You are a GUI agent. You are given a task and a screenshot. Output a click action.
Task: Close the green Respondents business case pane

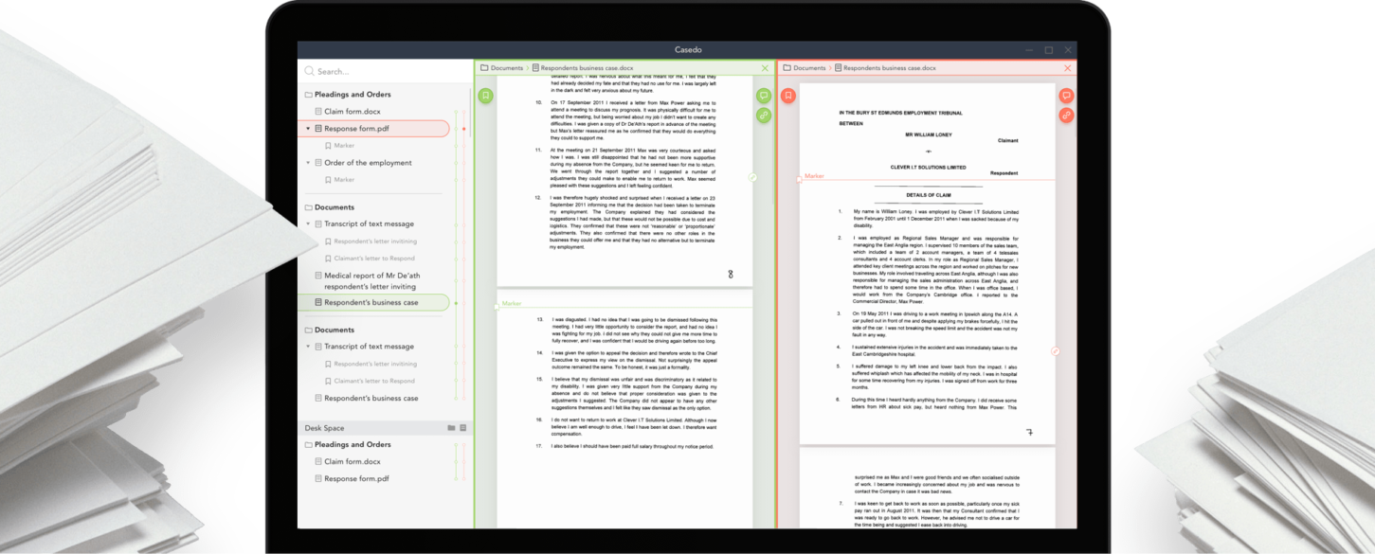click(765, 68)
